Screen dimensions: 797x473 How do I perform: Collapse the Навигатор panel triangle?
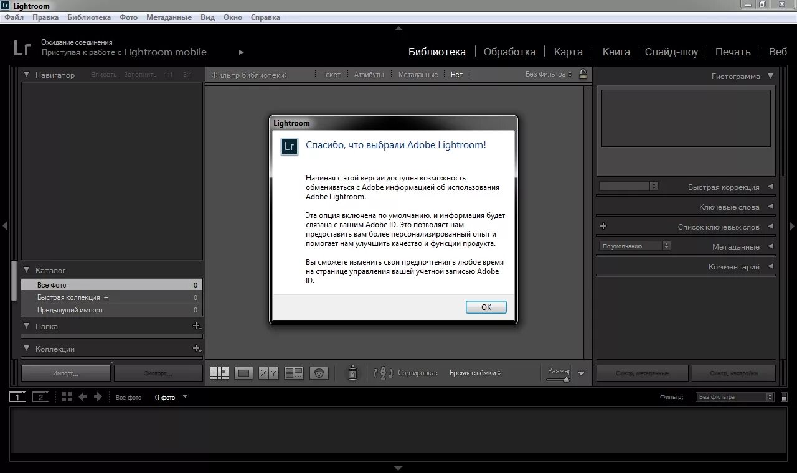click(x=27, y=75)
